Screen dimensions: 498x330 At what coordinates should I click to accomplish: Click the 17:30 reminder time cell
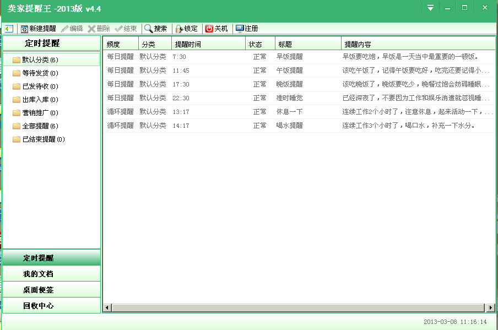[x=181, y=84]
